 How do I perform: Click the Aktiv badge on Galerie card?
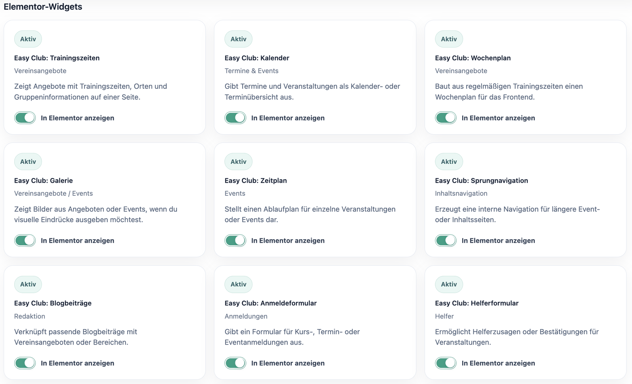(28, 161)
